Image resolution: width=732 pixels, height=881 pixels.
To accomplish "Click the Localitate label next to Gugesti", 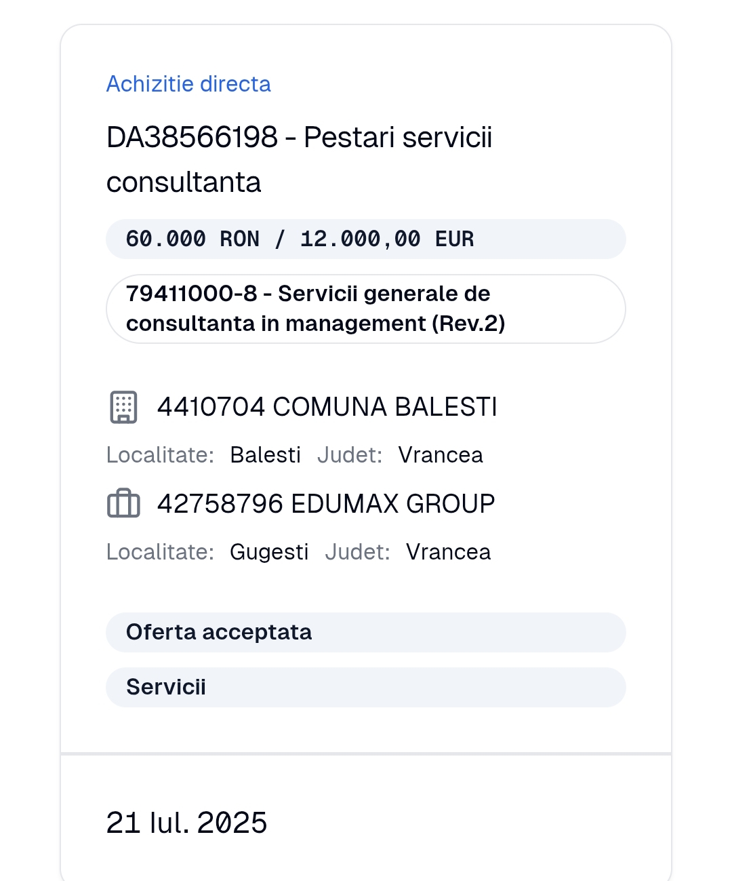I will click(x=160, y=552).
